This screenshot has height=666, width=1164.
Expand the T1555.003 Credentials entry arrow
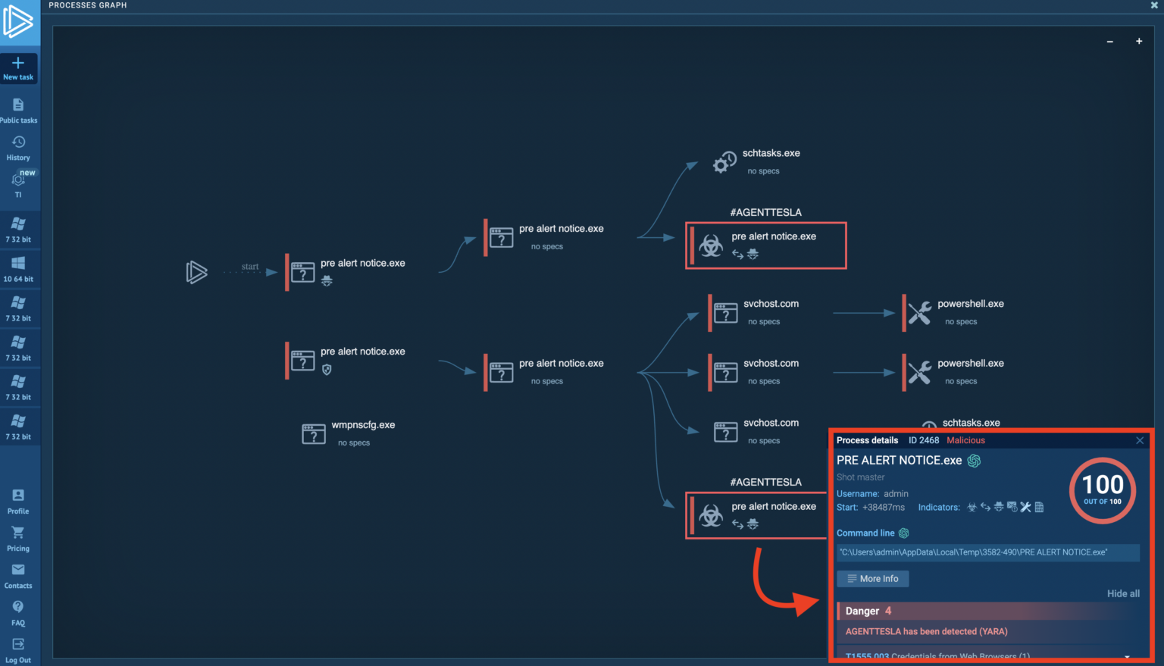click(x=1127, y=656)
